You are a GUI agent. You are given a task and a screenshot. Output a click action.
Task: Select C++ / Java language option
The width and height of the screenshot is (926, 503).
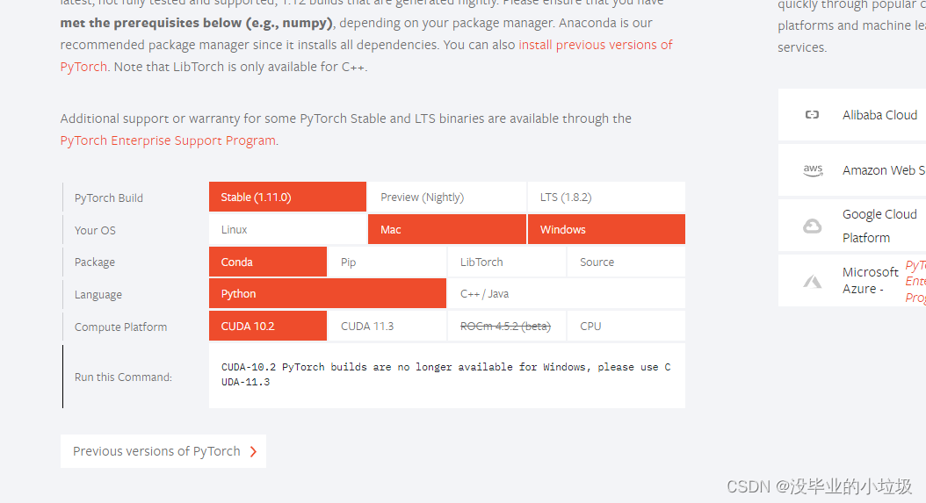567,294
